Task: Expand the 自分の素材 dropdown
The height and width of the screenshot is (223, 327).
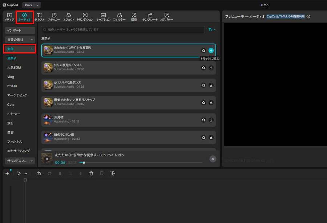Action: click(x=20, y=40)
